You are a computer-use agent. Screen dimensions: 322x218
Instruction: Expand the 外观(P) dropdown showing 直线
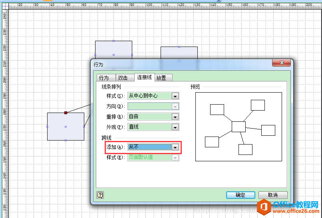click(x=153, y=127)
